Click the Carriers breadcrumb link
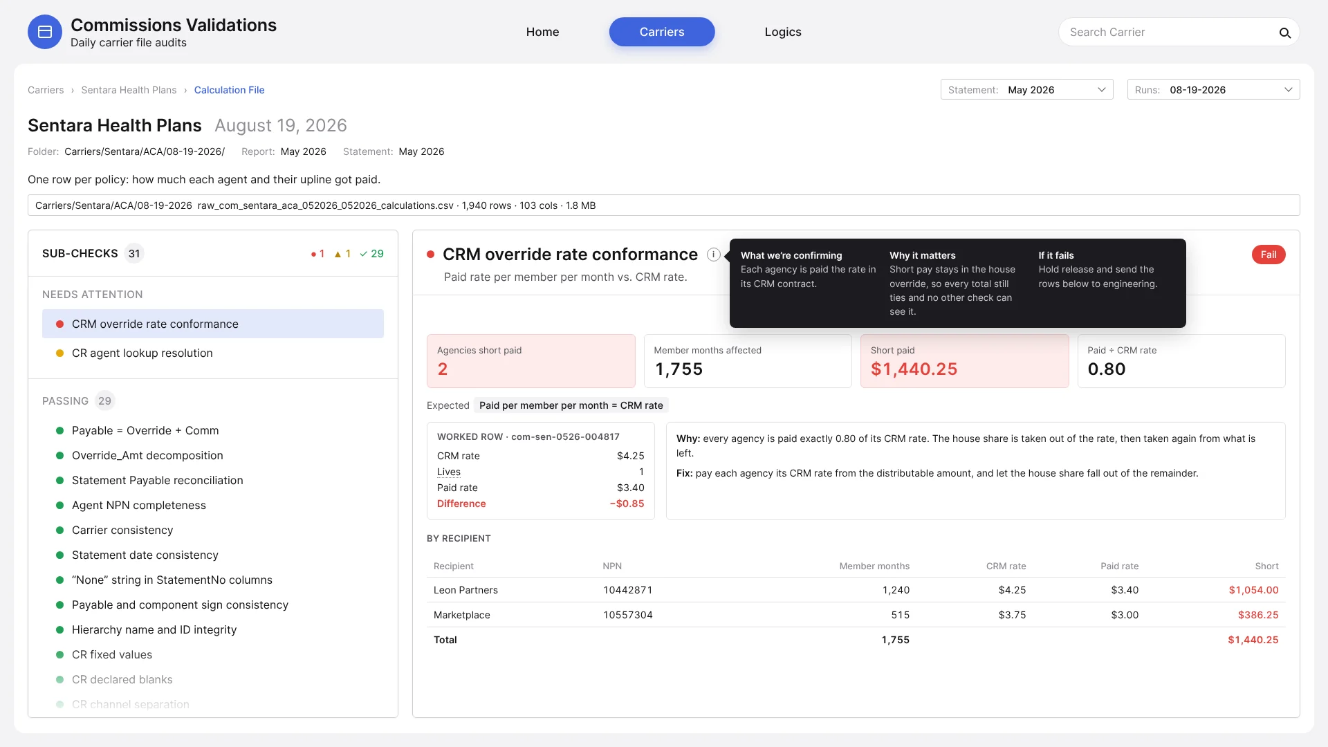 click(x=46, y=90)
